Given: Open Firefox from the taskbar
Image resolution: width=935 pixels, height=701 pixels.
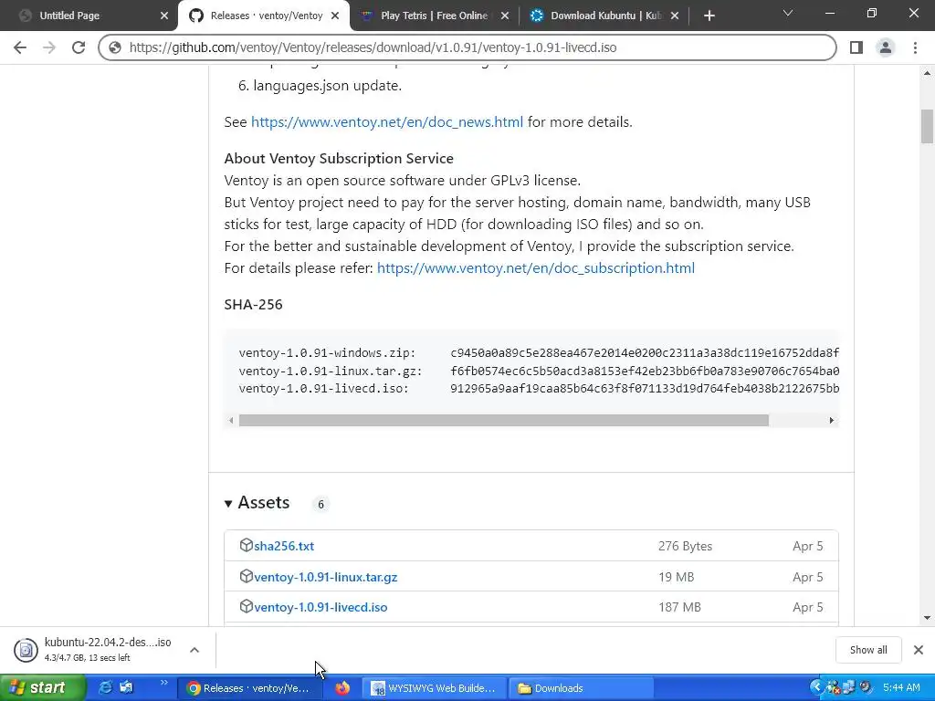Looking at the screenshot, I should tap(342, 688).
